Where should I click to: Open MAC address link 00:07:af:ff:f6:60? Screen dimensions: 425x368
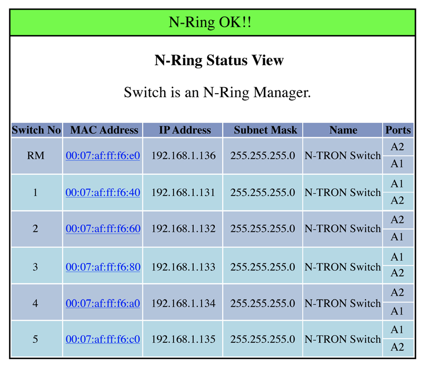(x=103, y=228)
